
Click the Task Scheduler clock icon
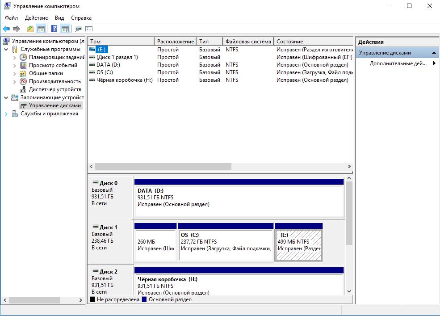coord(23,57)
